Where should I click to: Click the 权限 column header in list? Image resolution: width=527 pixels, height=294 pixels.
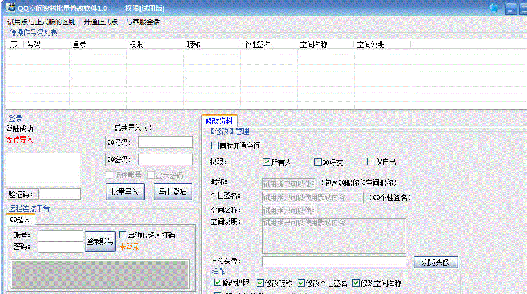155,44
